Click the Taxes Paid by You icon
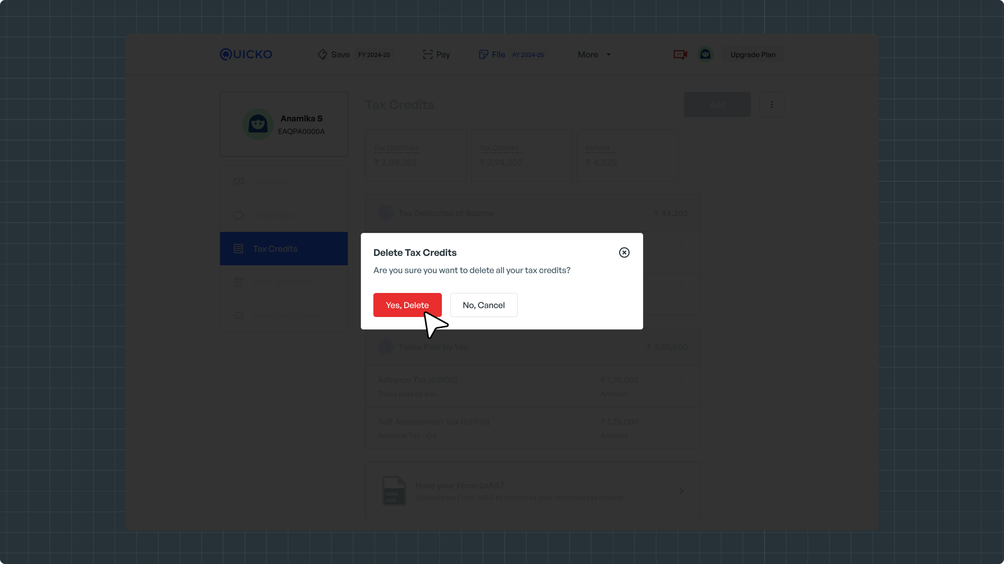 coord(386,347)
